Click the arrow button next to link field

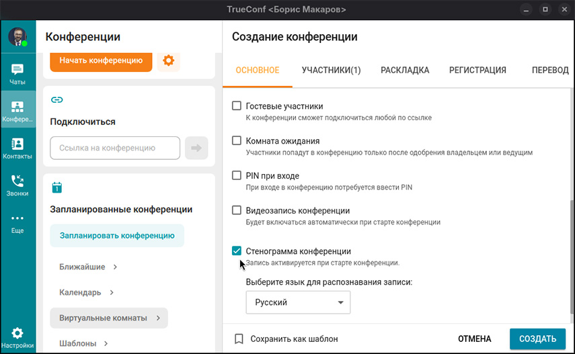[196, 148]
